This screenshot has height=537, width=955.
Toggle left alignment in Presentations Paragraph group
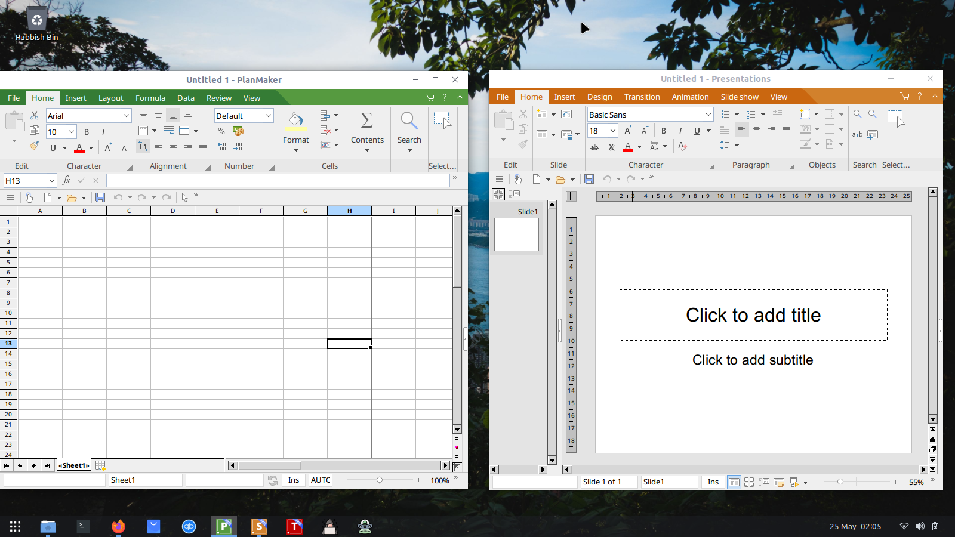click(742, 129)
